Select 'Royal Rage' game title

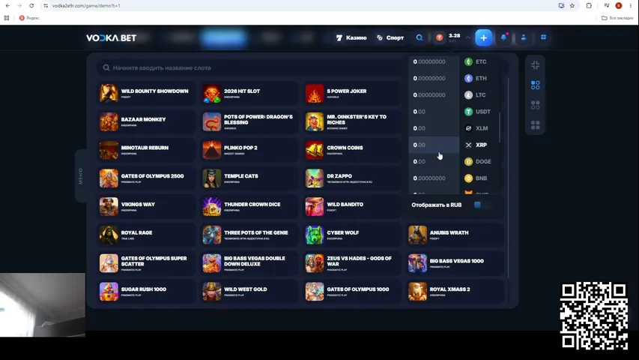tap(136, 232)
